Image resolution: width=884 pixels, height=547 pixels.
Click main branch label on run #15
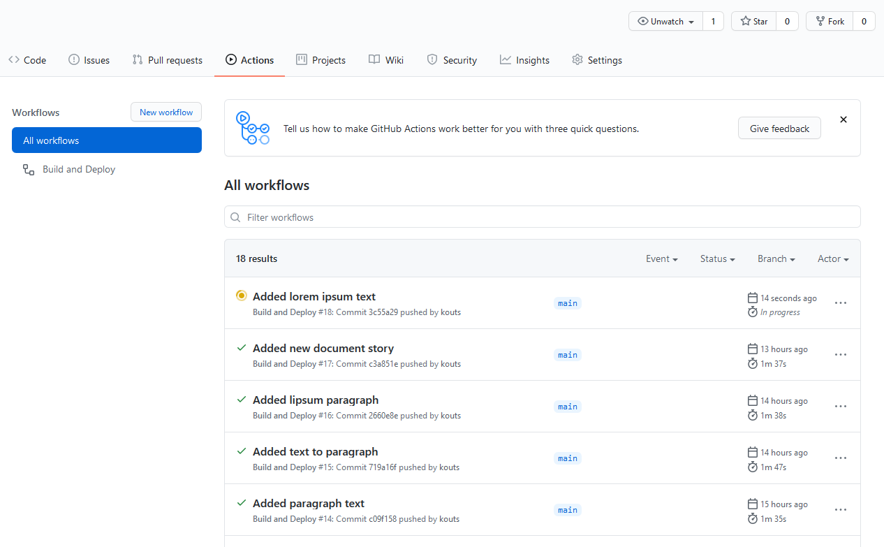[x=568, y=458]
